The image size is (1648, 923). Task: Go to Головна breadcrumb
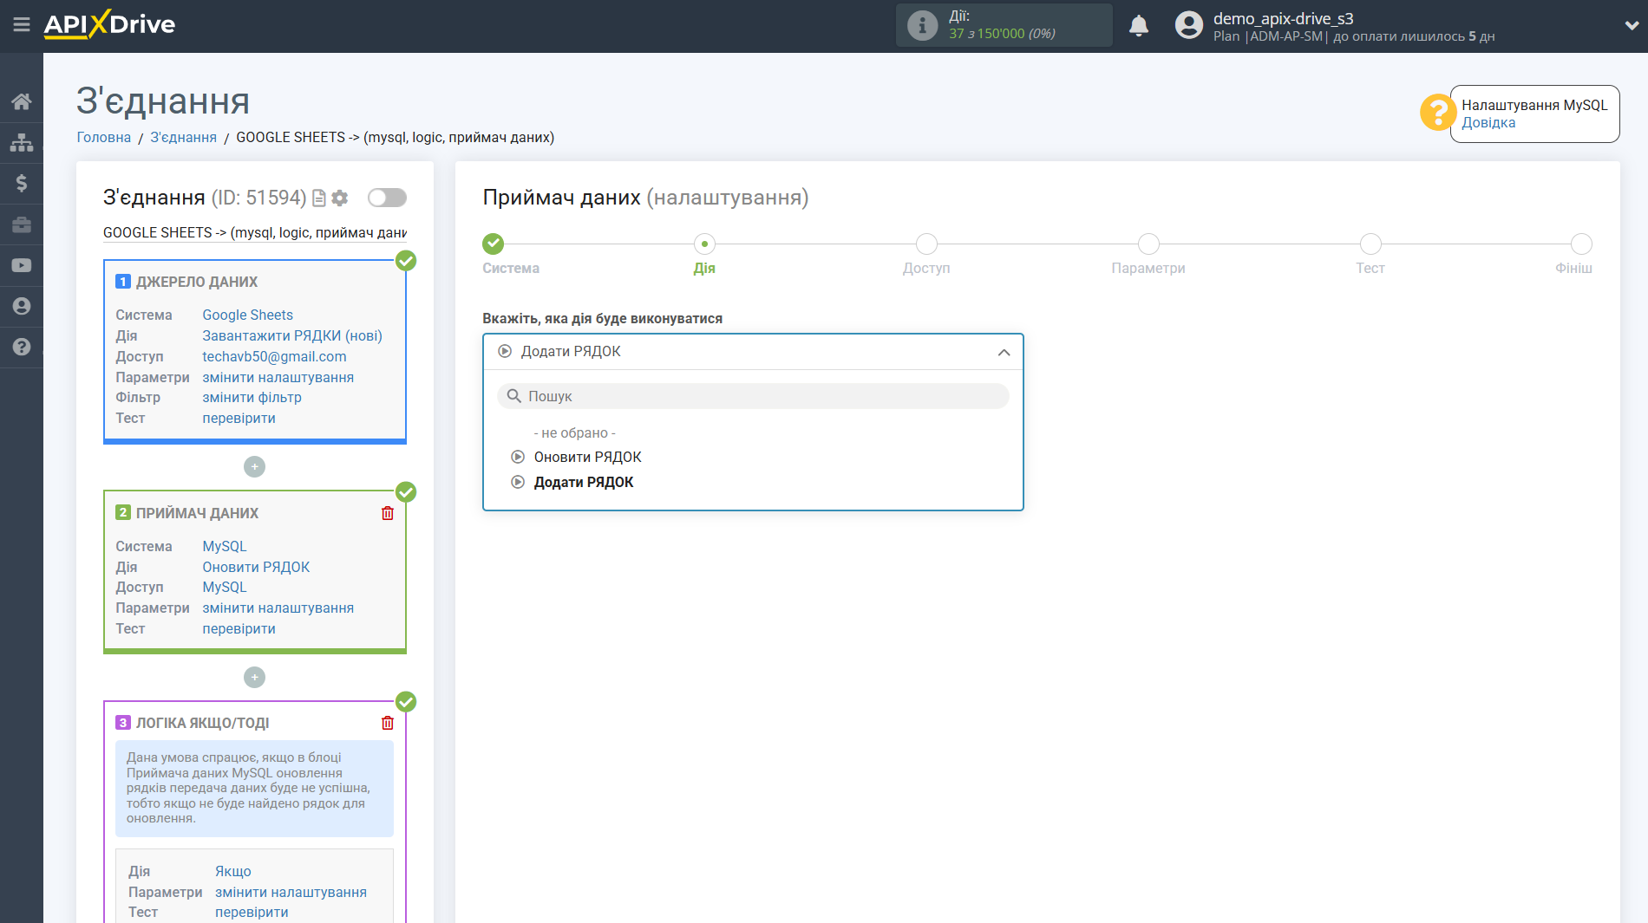tap(104, 137)
